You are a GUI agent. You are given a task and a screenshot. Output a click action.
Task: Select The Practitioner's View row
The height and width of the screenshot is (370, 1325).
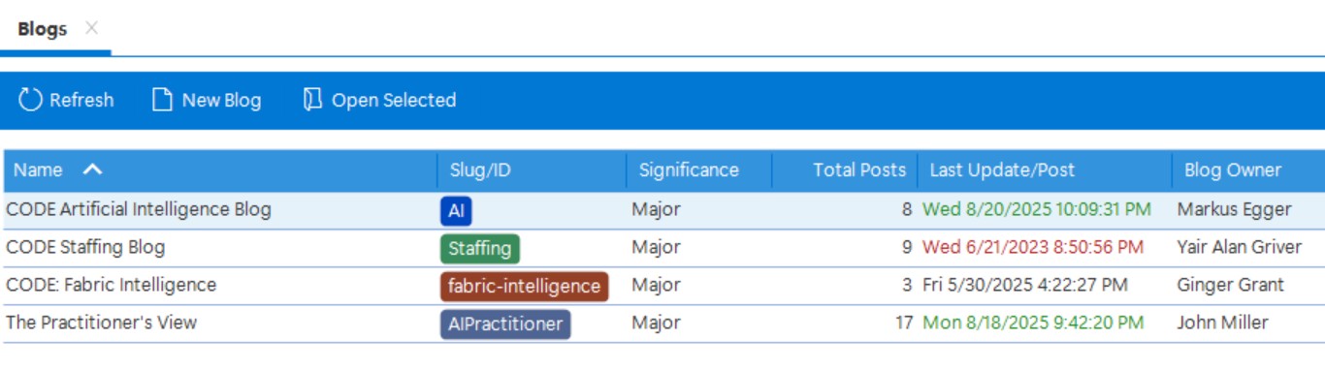(x=662, y=324)
